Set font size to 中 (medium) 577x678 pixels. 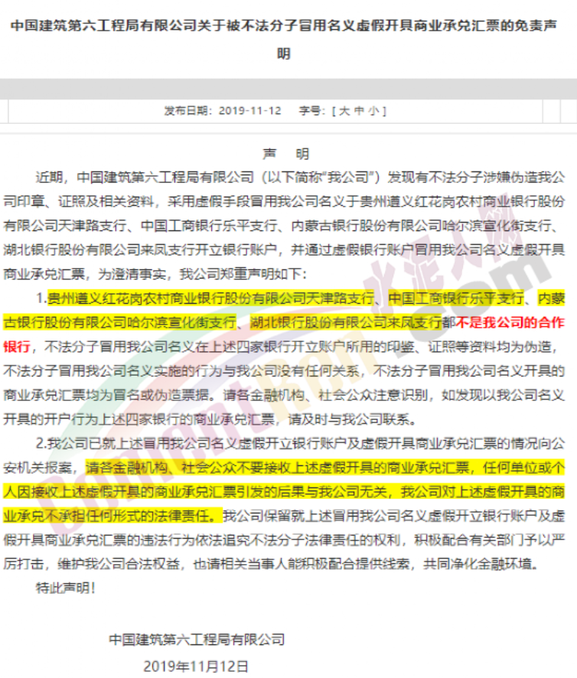click(x=357, y=110)
